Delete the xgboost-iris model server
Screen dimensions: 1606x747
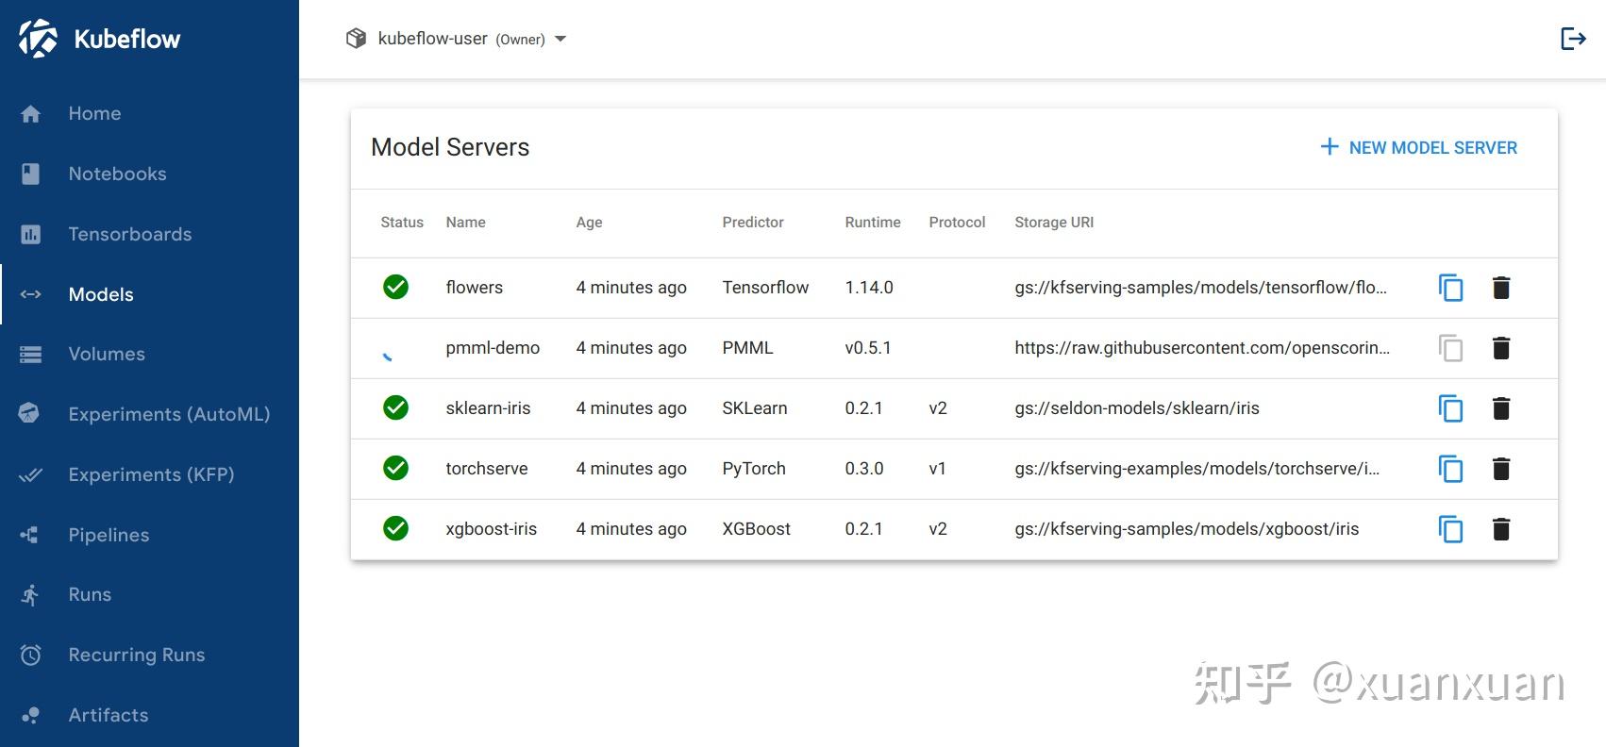tap(1501, 529)
